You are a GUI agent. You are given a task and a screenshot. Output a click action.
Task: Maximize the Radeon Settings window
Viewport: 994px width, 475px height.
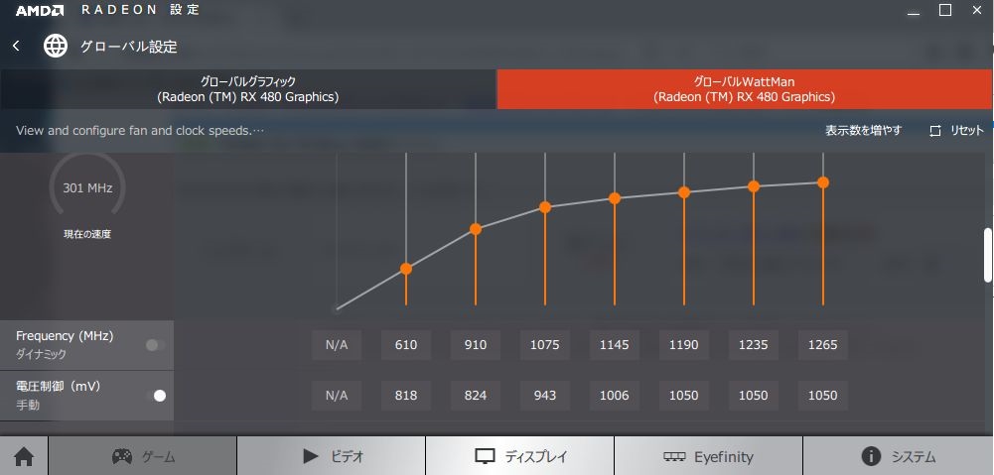click(x=945, y=10)
